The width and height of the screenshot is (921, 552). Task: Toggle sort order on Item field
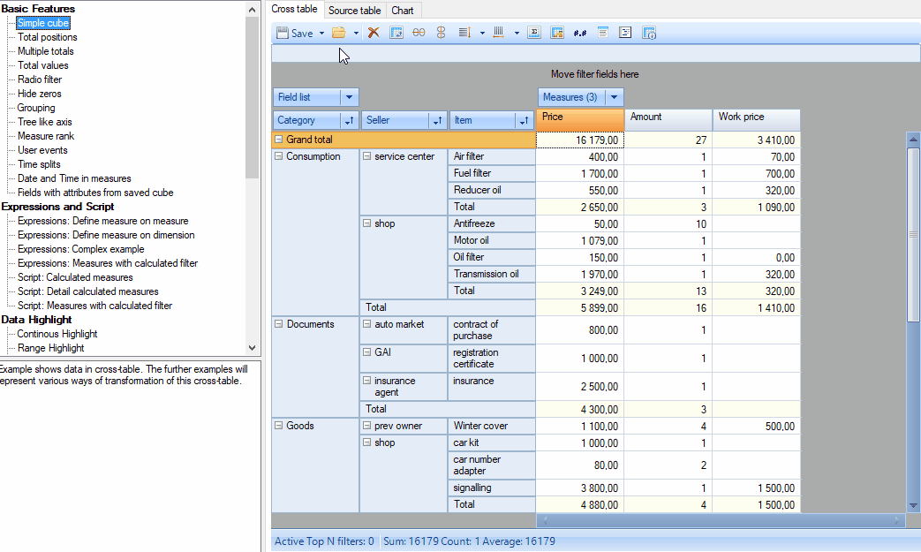[525, 121]
